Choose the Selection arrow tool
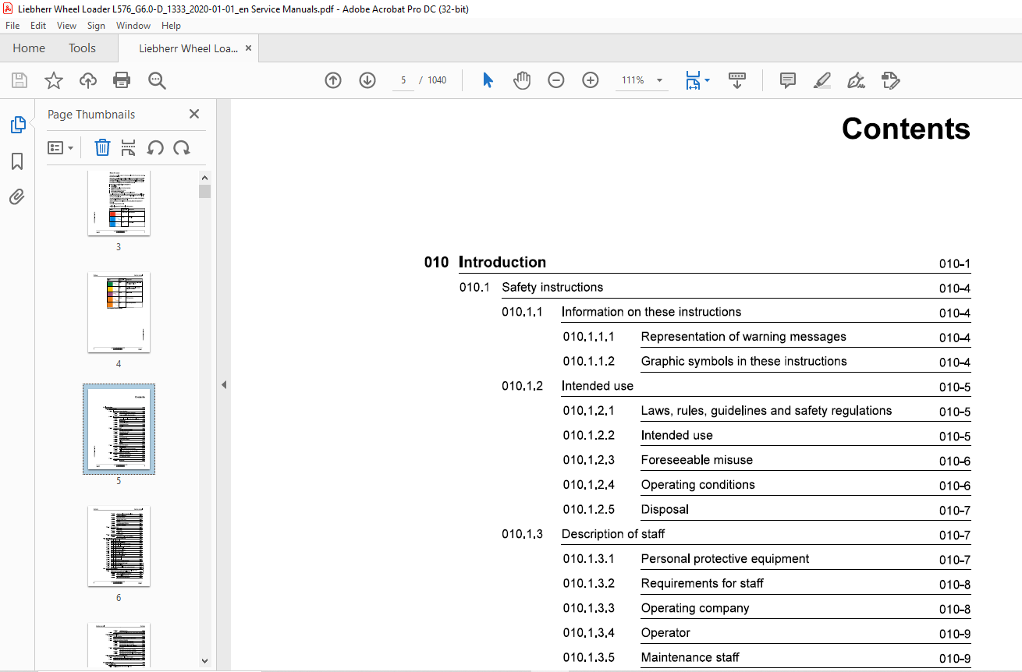The width and height of the screenshot is (1022, 672). pos(488,80)
